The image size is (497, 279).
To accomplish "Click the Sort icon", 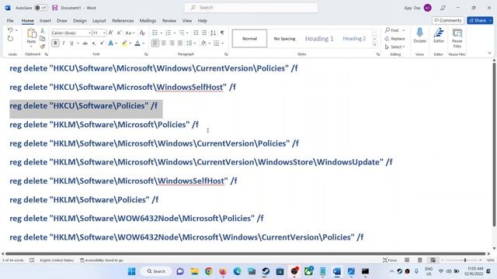I will 213,33.
